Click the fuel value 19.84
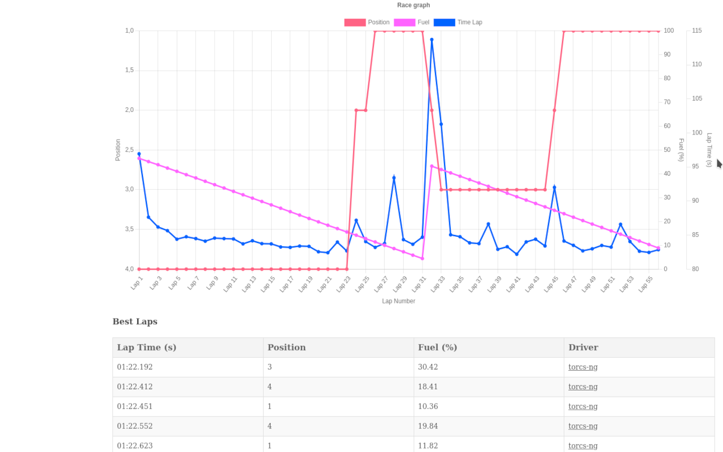 click(428, 427)
